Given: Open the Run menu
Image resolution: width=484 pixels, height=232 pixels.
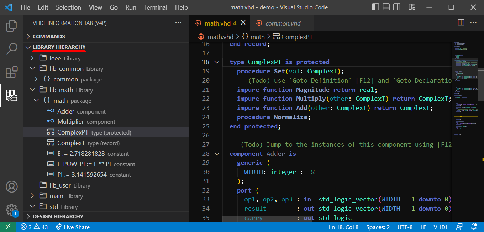Looking at the screenshot, I should pyautogui.click(x=131, y=7).
